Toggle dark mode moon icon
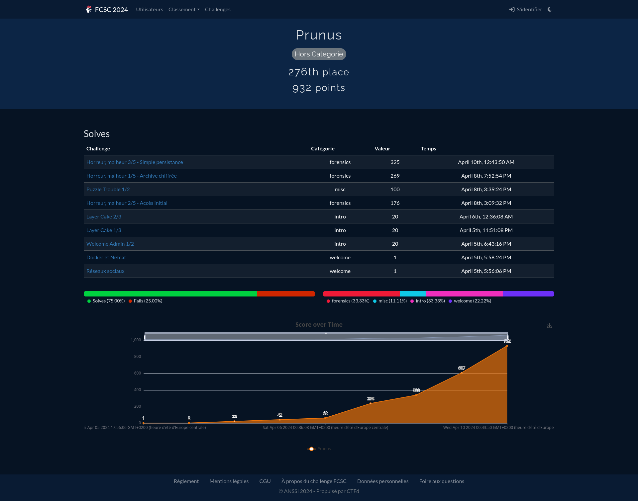Image resolution: width=638 pixels, height=501 pixels. (550, 9)
